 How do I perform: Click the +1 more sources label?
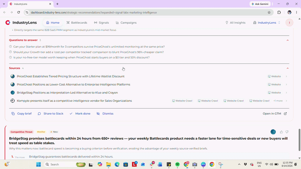point(278,101)
